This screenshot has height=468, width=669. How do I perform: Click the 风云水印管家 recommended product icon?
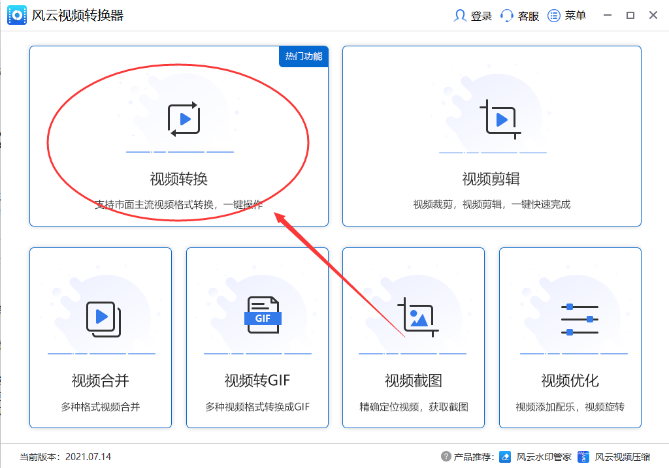tap(503, 457)
